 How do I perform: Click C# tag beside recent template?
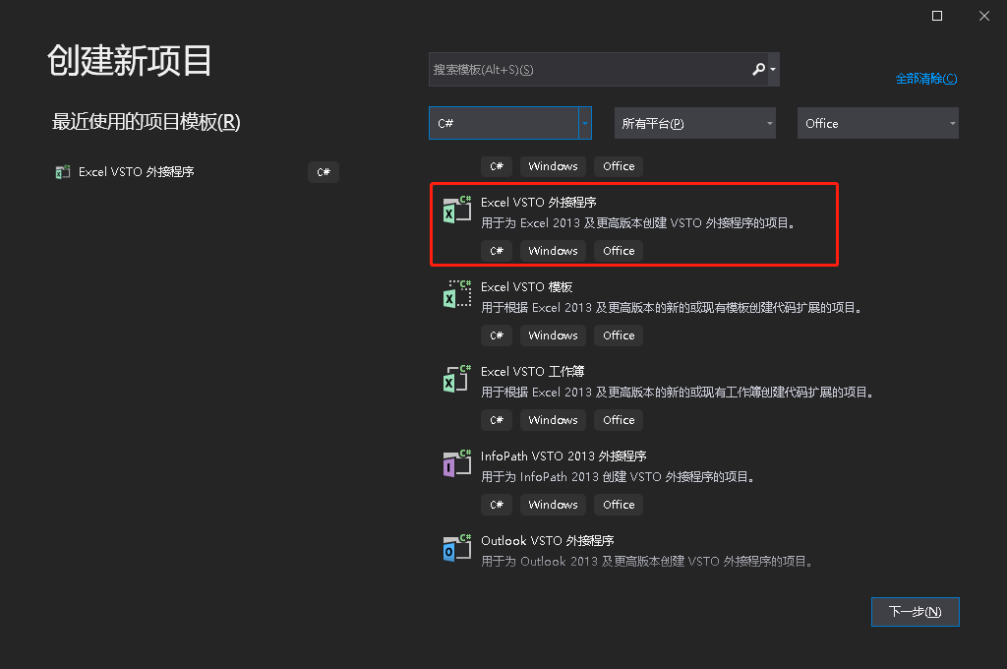323,172
